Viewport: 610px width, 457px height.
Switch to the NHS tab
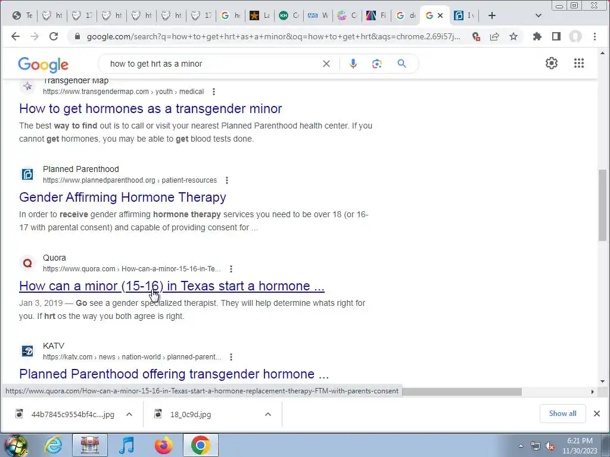pyautogui.click(x=319, y=15)
